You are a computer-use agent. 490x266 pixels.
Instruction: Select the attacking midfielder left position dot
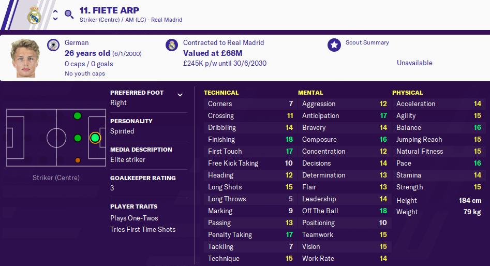click(x=78, y=116)
